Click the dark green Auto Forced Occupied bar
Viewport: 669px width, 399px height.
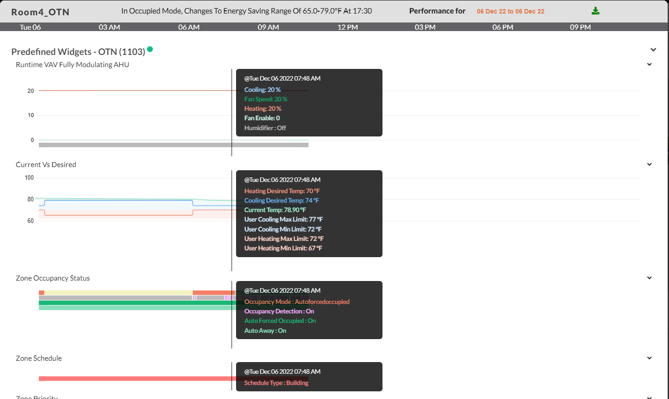pos(135,303)
